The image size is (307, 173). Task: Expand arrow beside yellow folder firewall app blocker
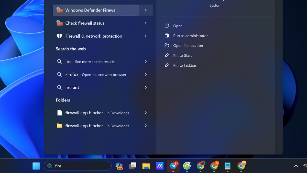(x=146, y=126)
